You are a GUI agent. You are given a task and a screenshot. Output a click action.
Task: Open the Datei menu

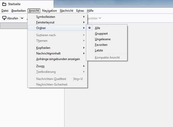pyautogui.click(x=5, y=11)
